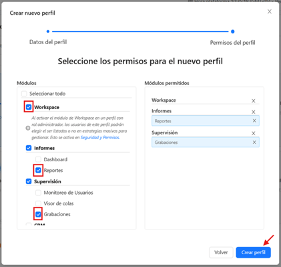Check the Seleccionar todo checkbox

click(x=24, y=94)
